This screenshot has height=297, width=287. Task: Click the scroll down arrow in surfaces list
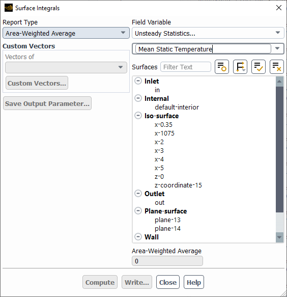click(279, 237)
